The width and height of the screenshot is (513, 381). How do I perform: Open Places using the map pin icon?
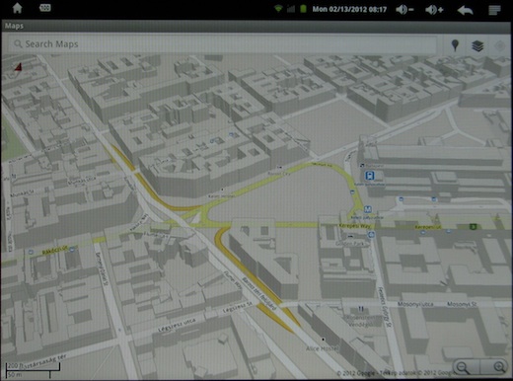tap(455, 45)
